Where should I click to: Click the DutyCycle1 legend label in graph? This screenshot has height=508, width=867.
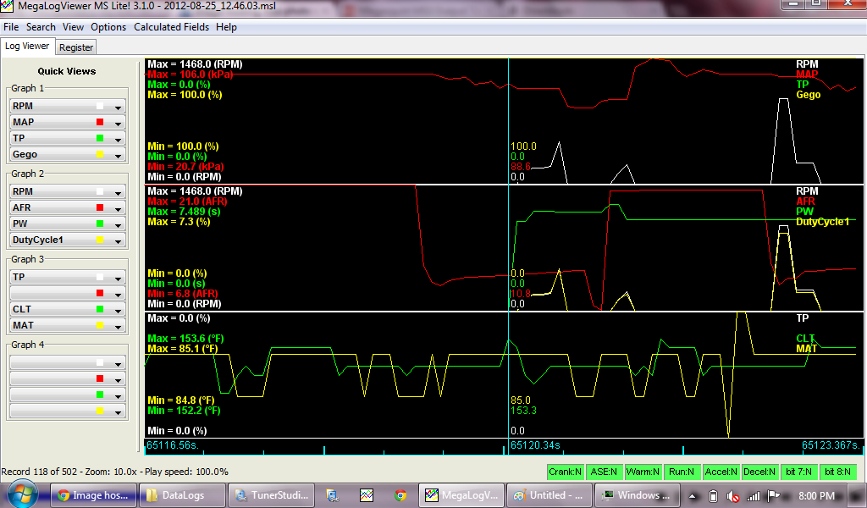click(x=822, y=222)
